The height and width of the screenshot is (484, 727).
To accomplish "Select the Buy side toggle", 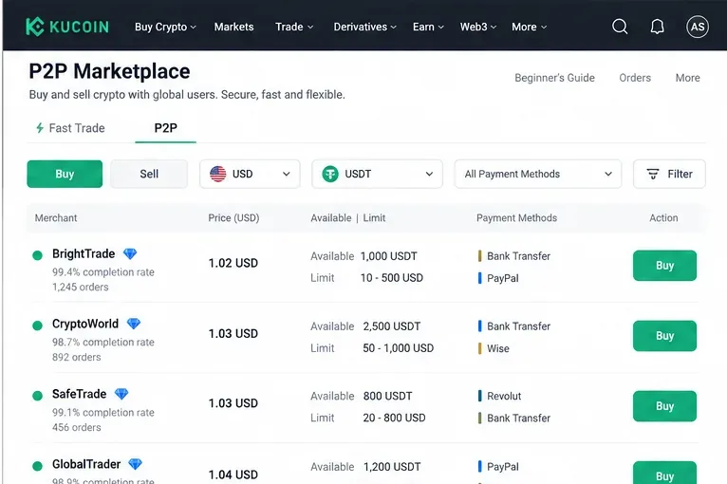I will pos(65,174).
